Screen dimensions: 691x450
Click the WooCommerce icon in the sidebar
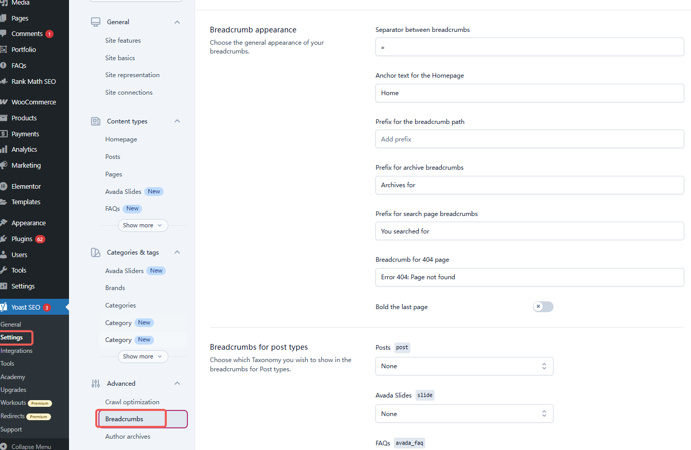[4, 102]
